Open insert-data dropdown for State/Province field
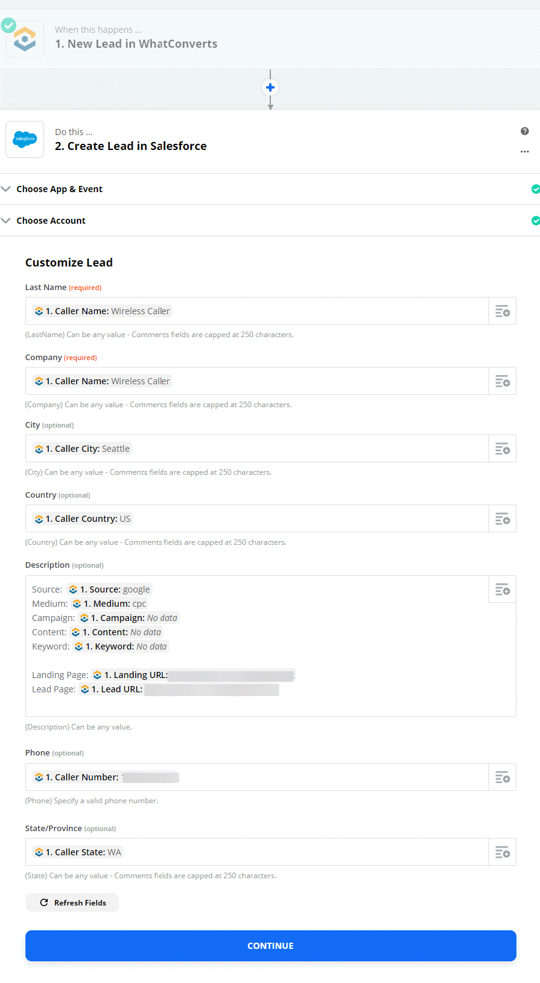 point(502,852)
